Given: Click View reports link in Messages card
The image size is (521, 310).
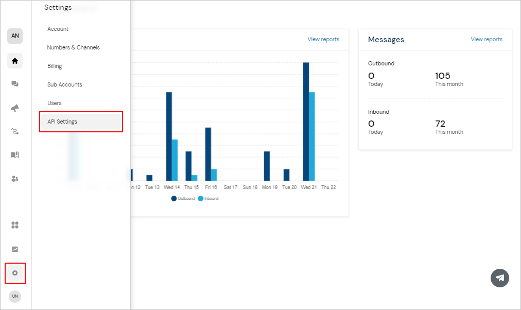Looking at the screenshot, I should pos(486,40).
